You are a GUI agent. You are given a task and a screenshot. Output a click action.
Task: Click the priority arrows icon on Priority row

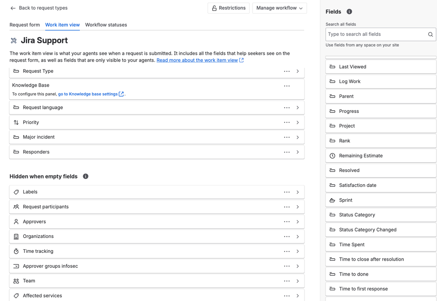point(16,122)
